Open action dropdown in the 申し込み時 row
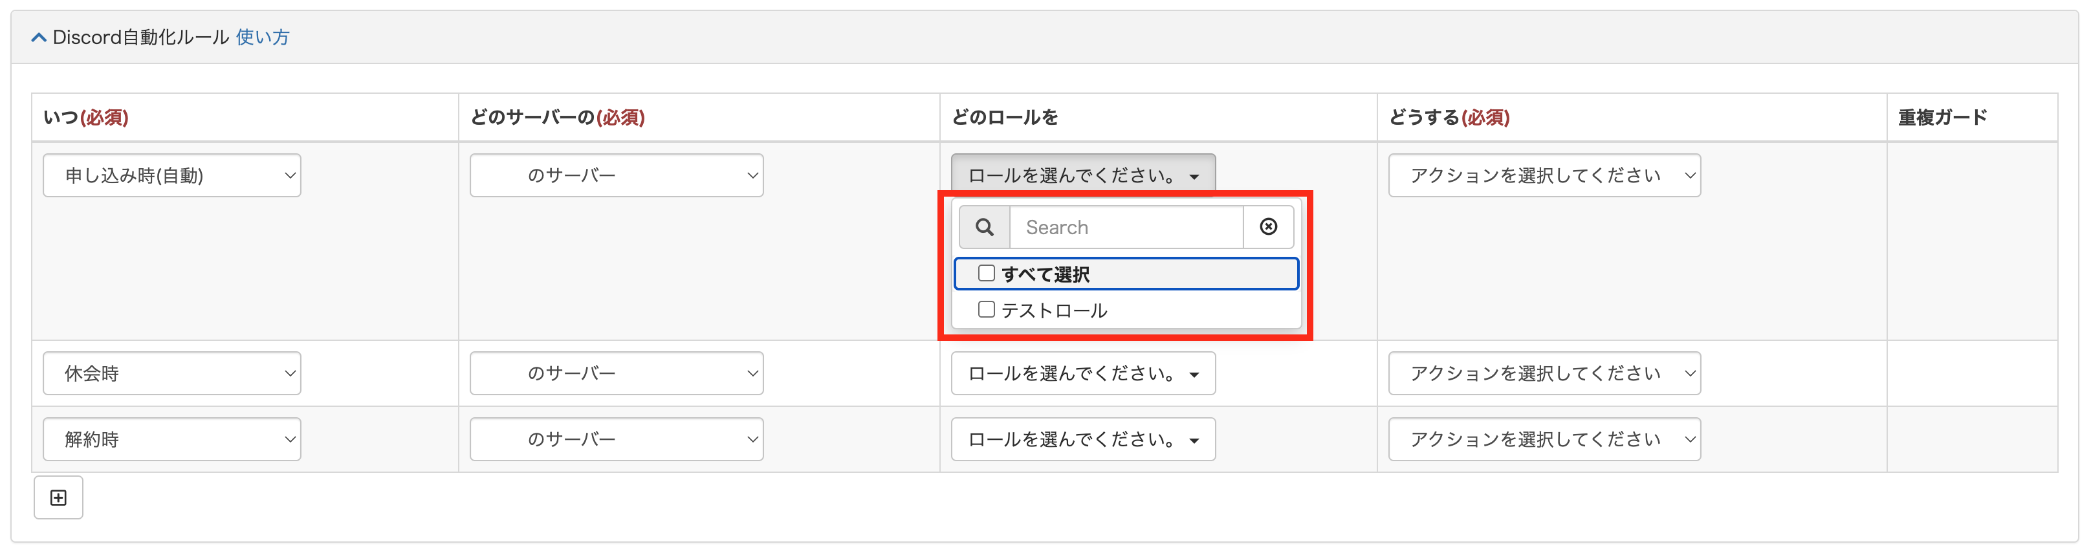Viewport: 2091px width, 555px height. pyautogui.click(x=1544, y=175)
